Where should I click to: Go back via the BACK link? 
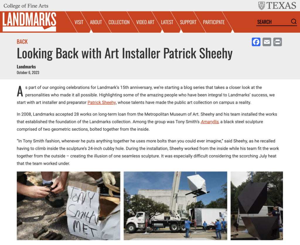pos(22,42)
